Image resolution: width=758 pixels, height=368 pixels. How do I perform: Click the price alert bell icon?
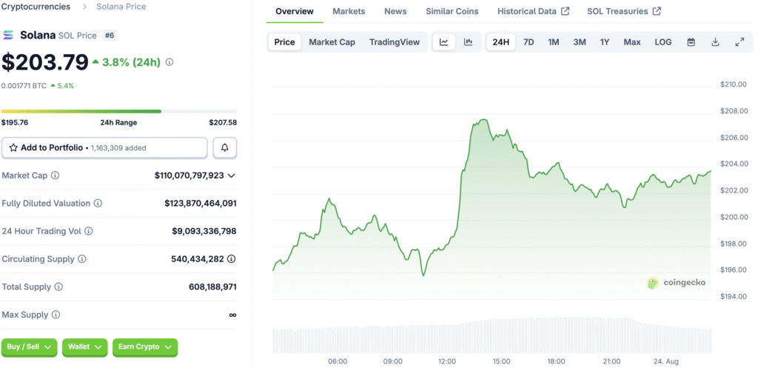225,148
